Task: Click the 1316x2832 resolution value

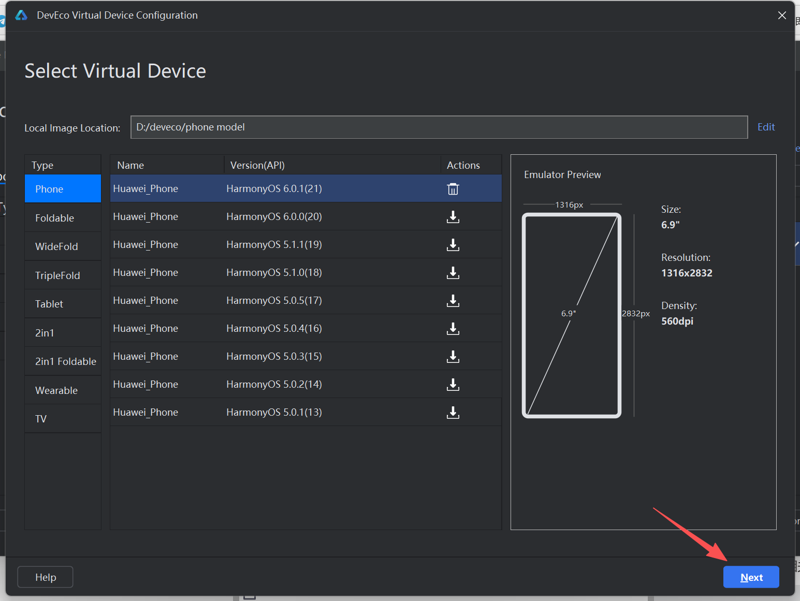Action: (687, 273)
